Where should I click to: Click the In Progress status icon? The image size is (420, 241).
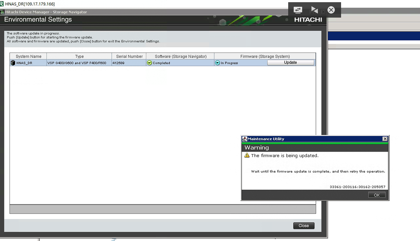[x=217, y=63]
